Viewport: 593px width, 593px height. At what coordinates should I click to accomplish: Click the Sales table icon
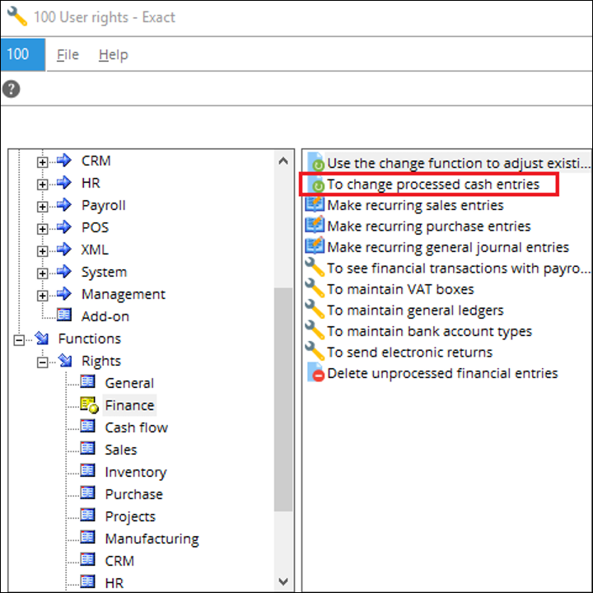click(88, 448)
